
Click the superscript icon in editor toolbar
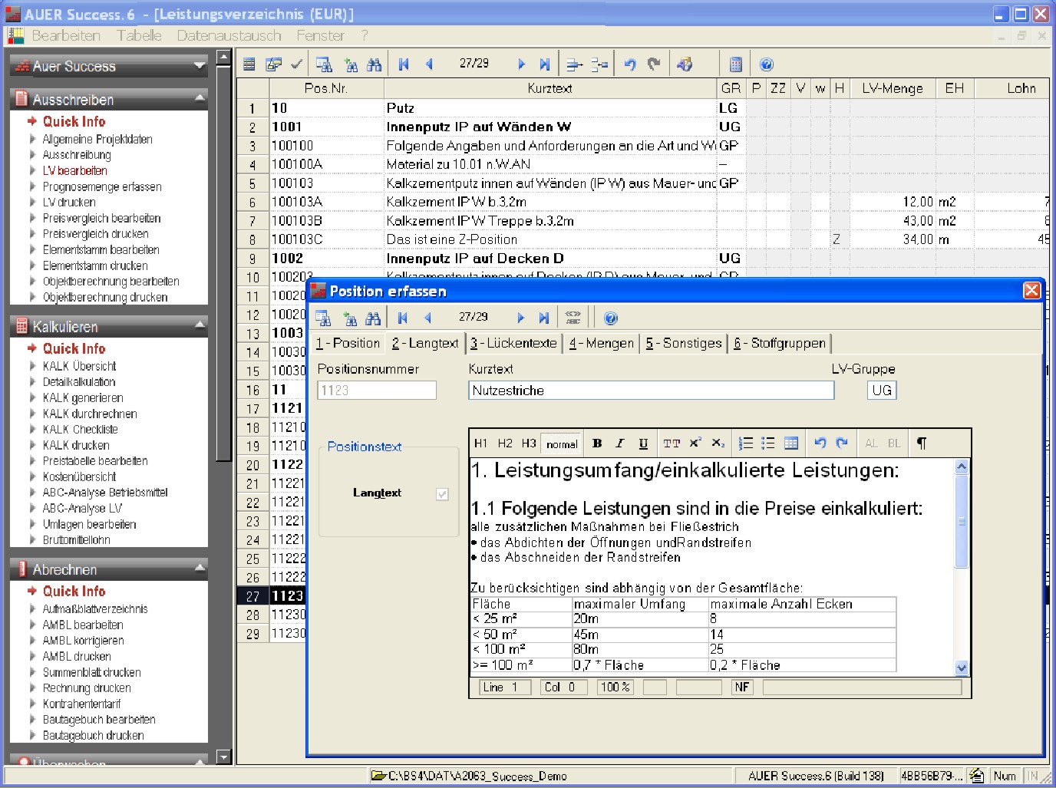pos(695,443)
